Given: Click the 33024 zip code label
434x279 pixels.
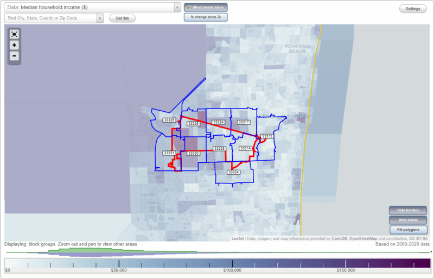Looking at the screenshot, I should 234,172.
